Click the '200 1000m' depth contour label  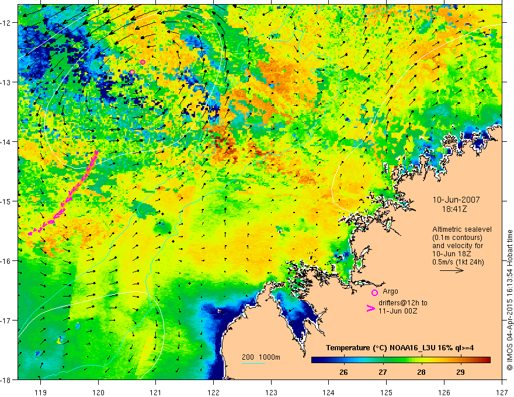click(x=261, y=357)
